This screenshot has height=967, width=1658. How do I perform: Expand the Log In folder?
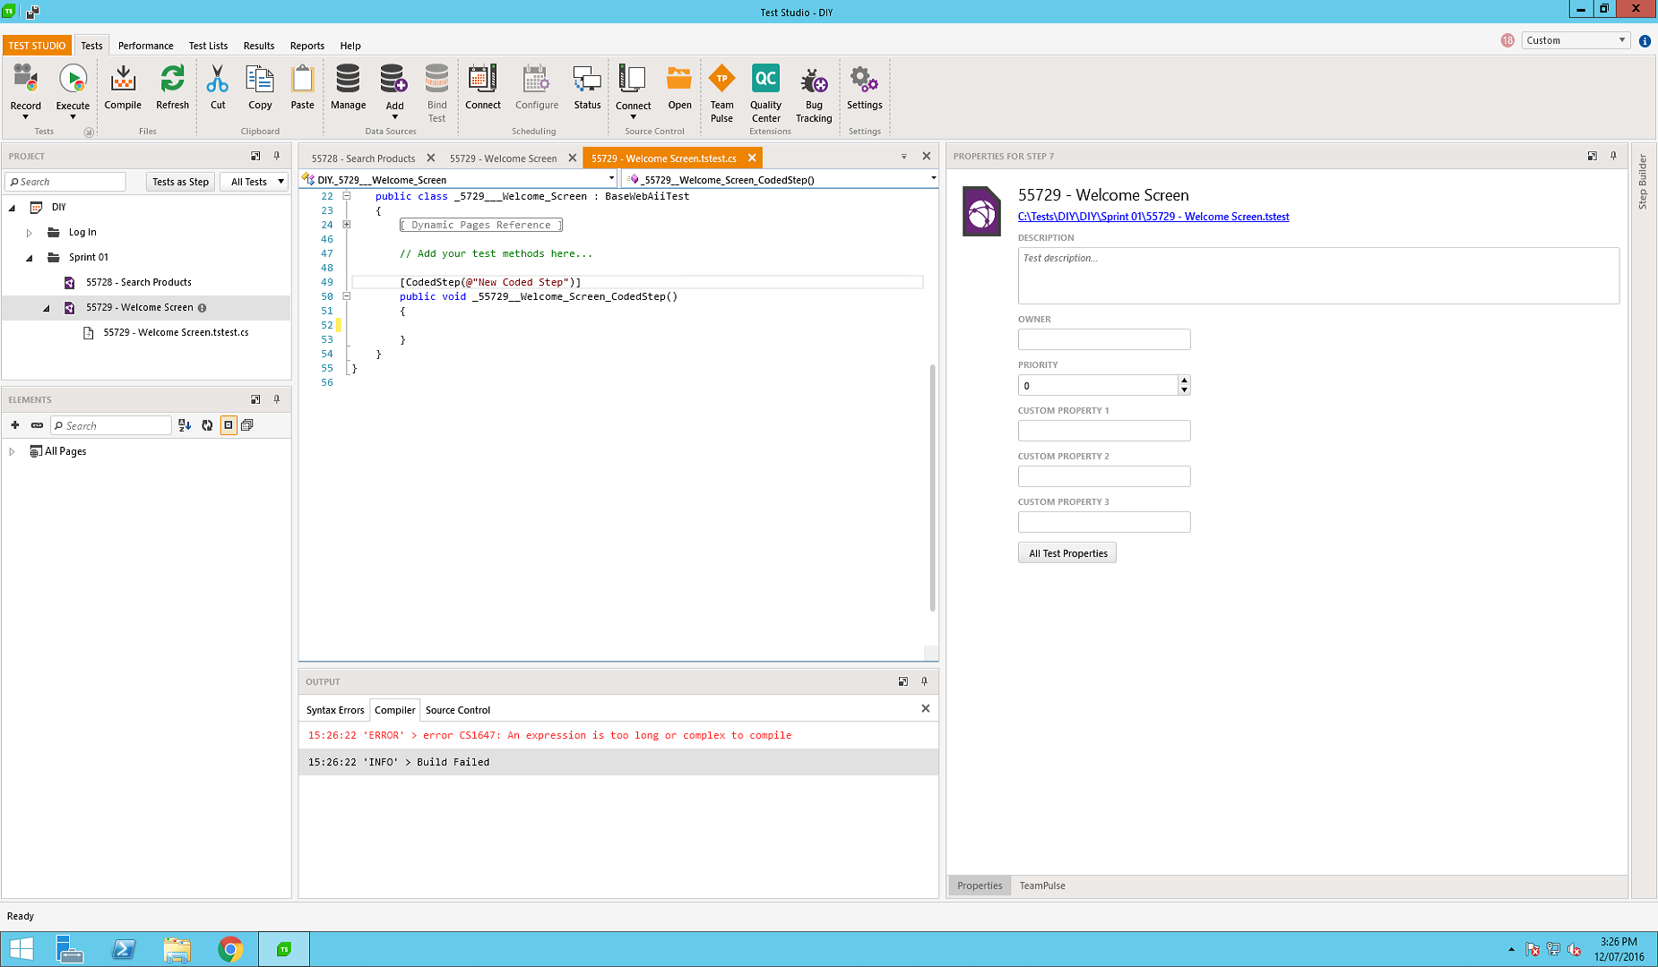29,233
